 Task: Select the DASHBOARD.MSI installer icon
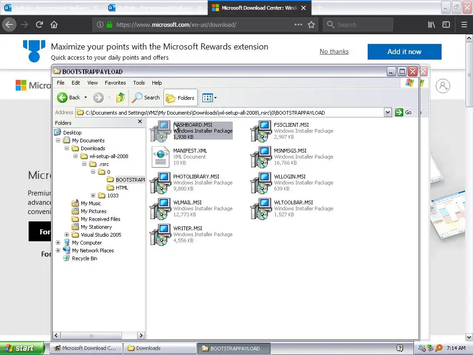pos(160,131)
